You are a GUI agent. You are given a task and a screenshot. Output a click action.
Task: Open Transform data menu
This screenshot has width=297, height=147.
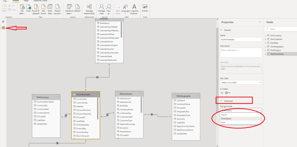point(69,10)
